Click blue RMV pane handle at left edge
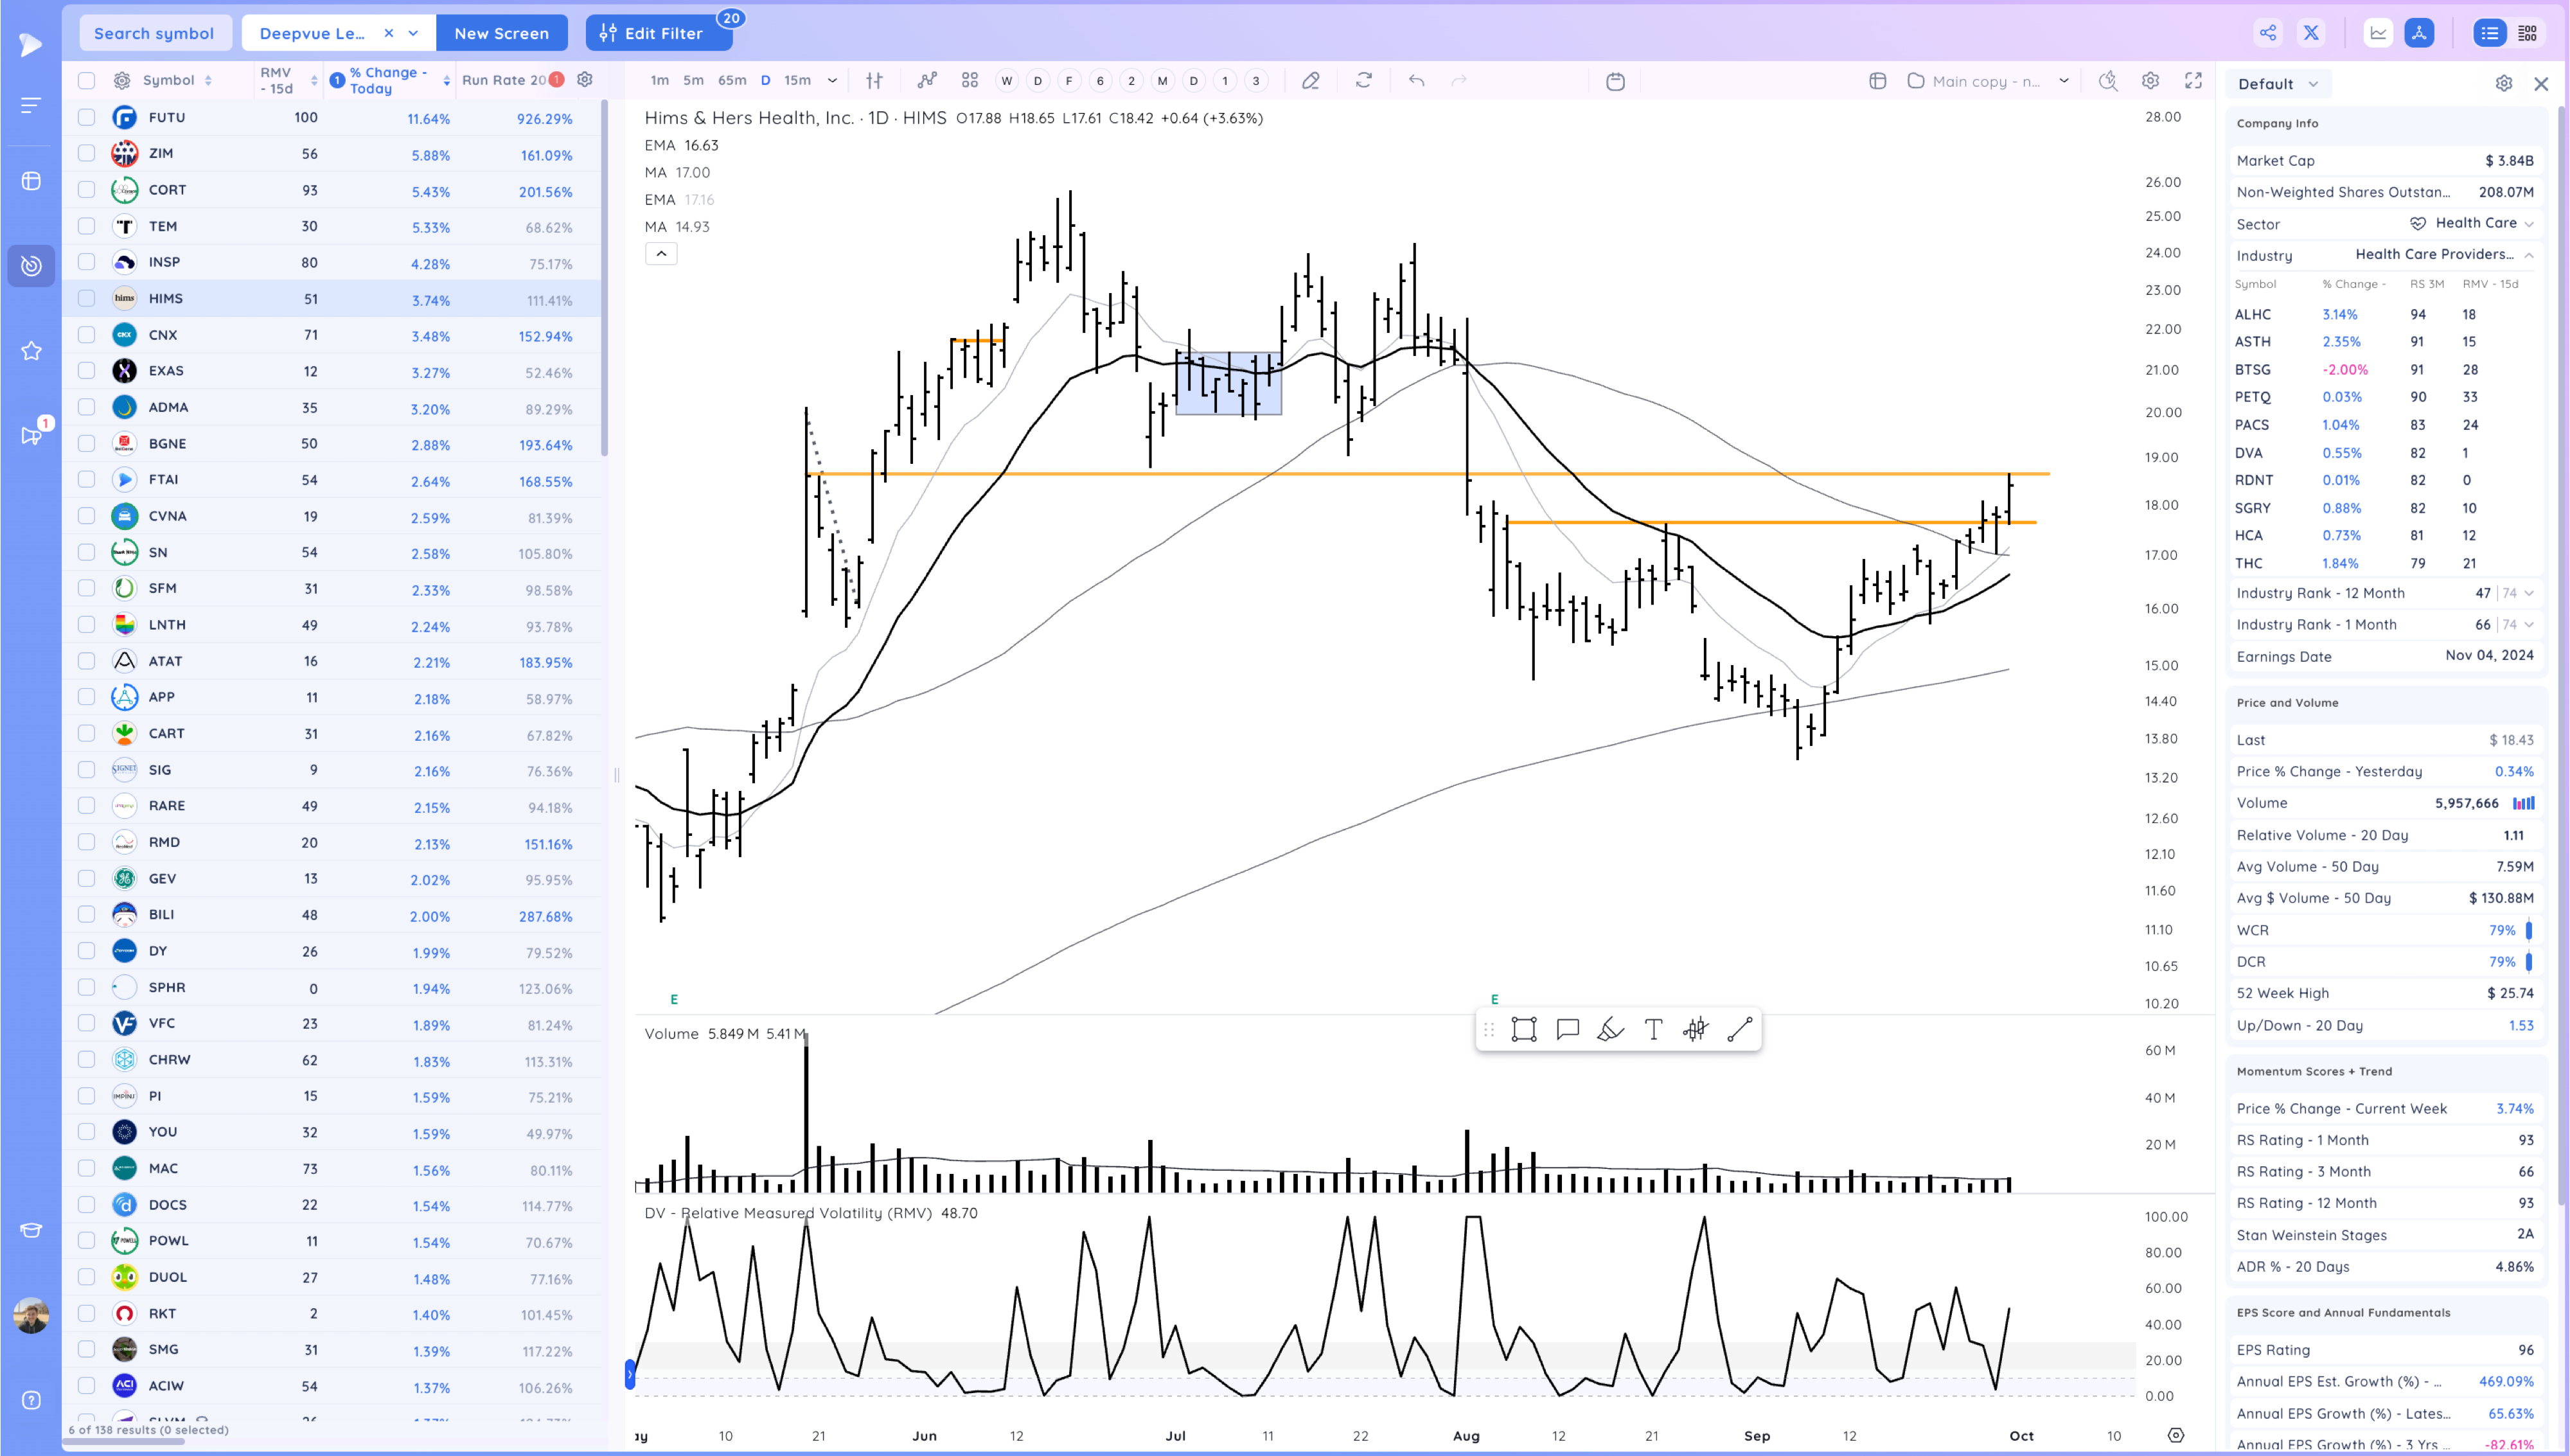The width and height of the screenshot is (2570, 1456). coord(630,1374)
